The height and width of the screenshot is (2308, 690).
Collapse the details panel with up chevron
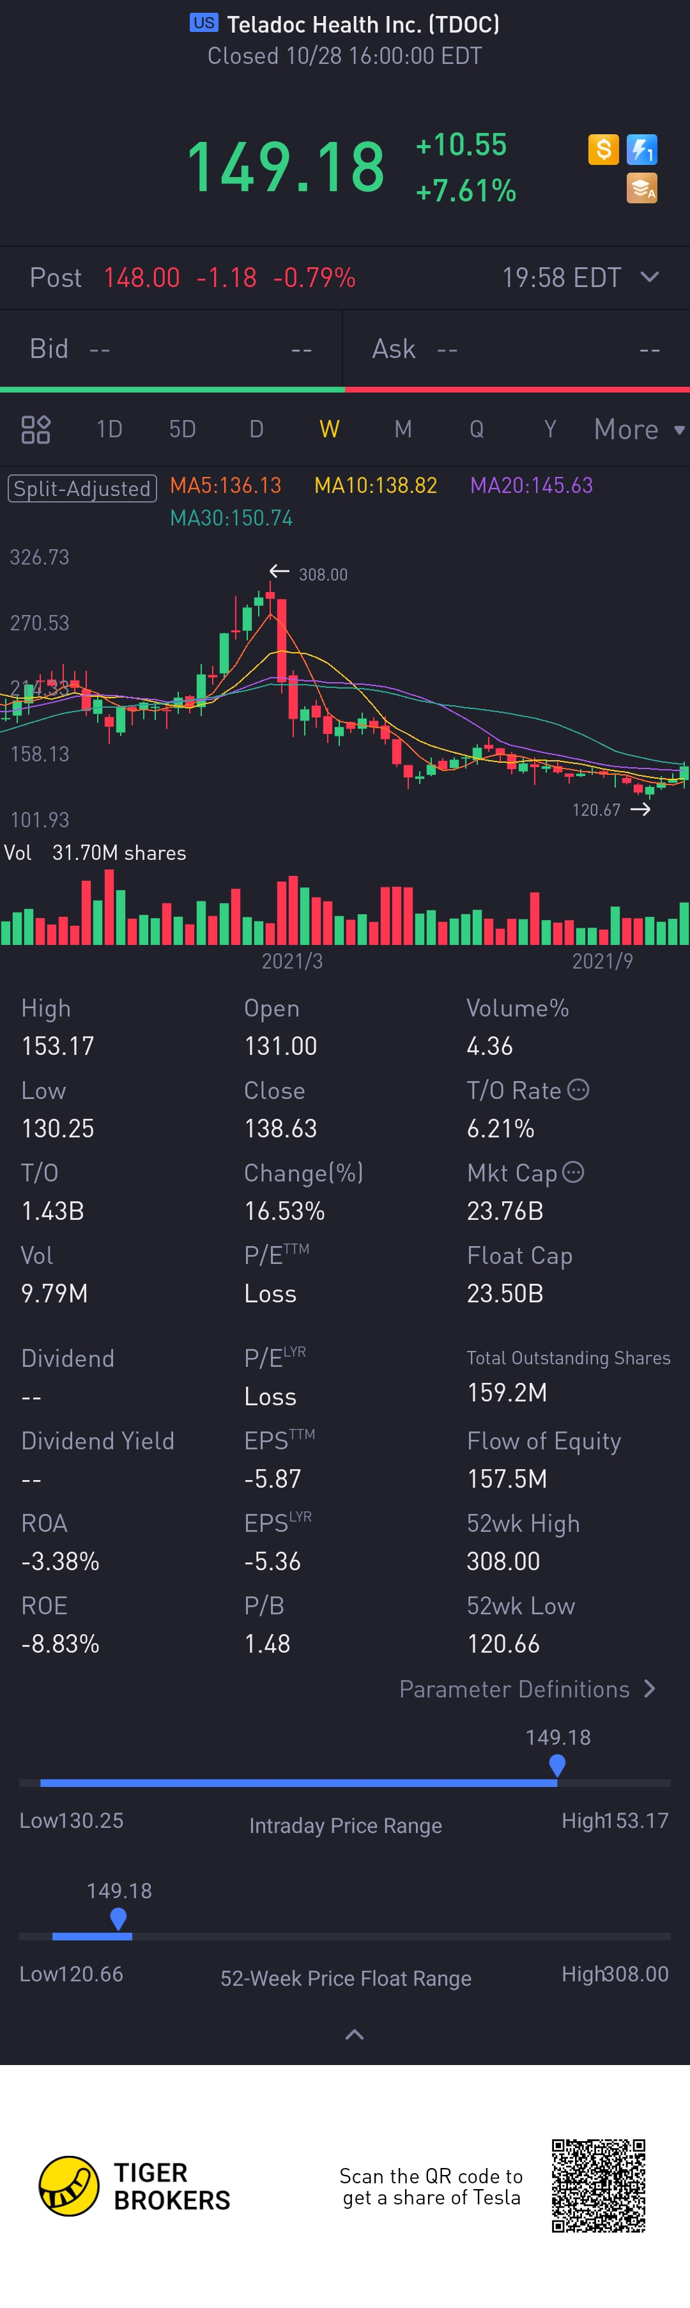[355, 2035]
